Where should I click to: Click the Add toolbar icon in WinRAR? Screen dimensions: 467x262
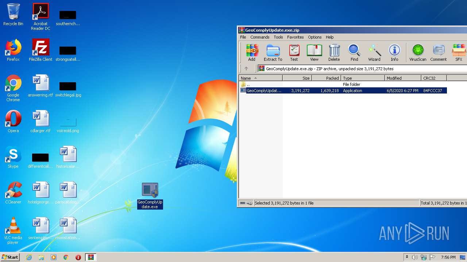(252, 53)
